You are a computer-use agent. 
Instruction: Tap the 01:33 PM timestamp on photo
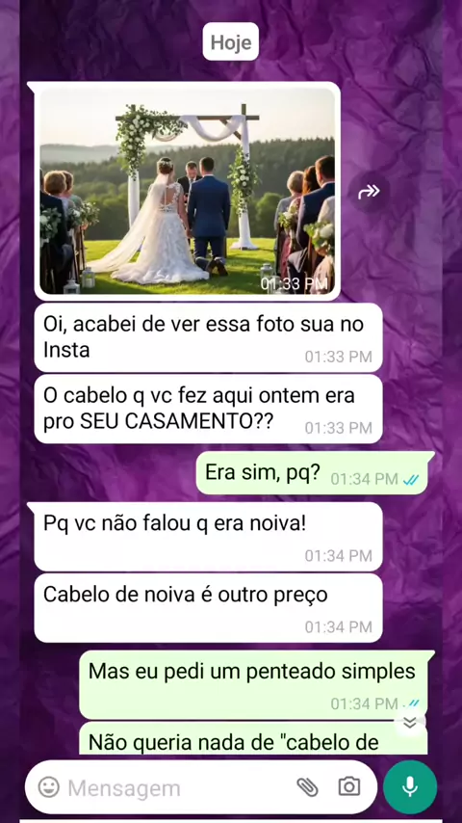tap(295, 284)
